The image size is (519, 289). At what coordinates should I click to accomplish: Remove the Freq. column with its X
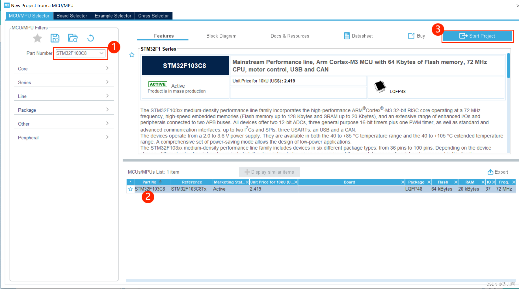click(514, 182)
